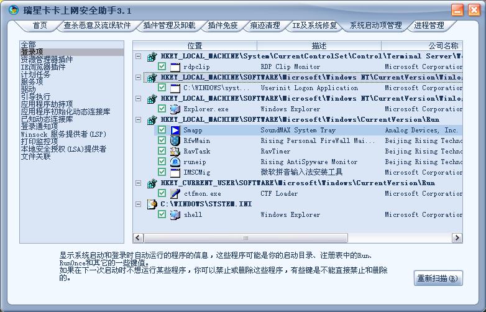Click registry icon of HKEY_CURRENT_USER Run key
Screen dimensions: 486x312
click(152, 183)
